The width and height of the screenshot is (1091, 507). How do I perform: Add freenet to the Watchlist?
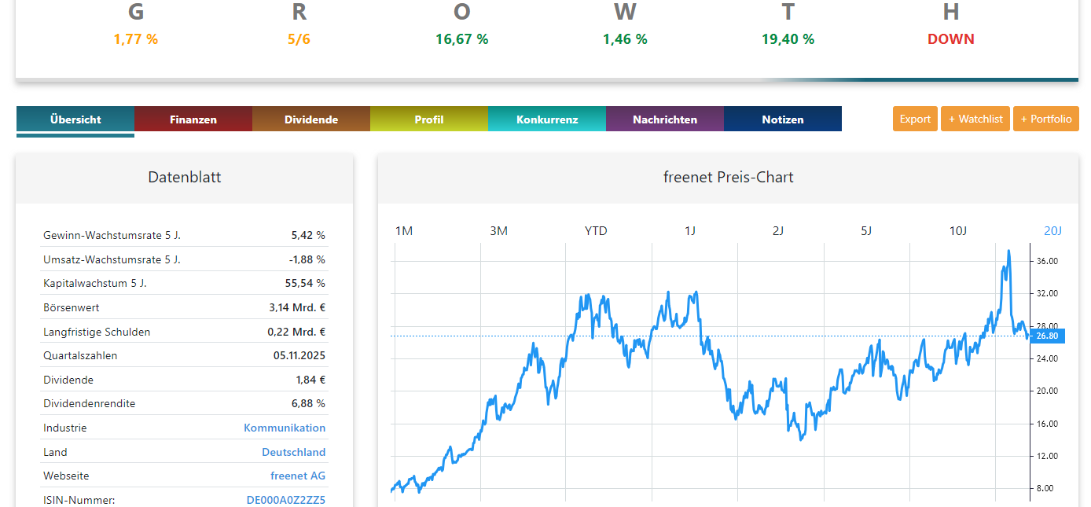point(975,119)
